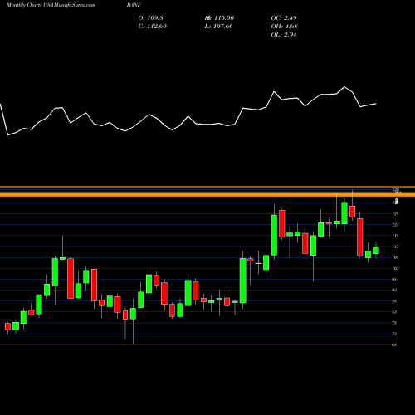This screenshot has width=415, height=415.
Task: Click the 88 price axis label
Action: (394, 301)
